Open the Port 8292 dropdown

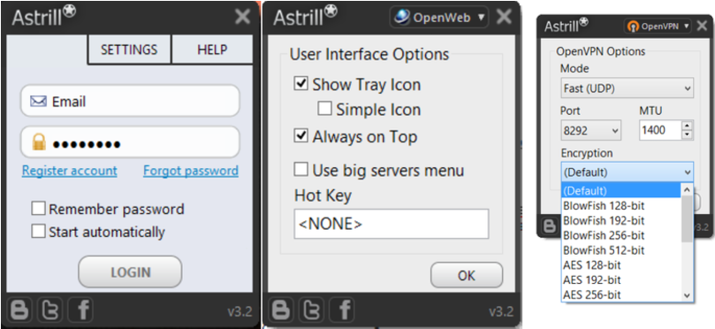591,131
